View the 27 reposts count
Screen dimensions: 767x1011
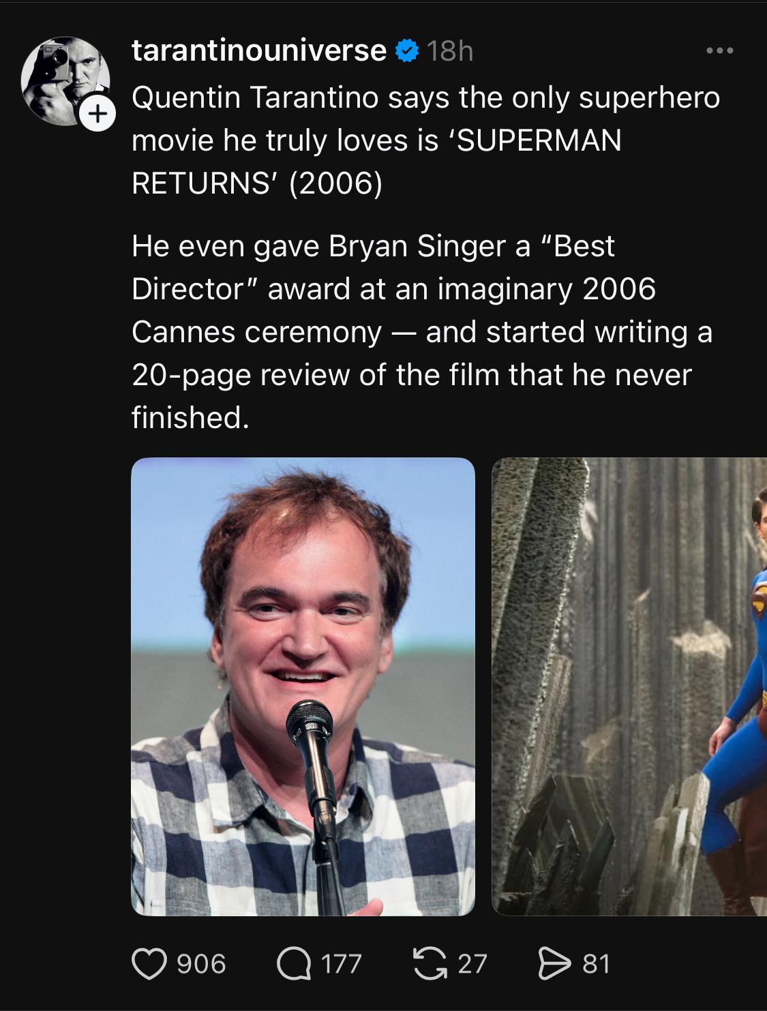[x=472, y=964]
